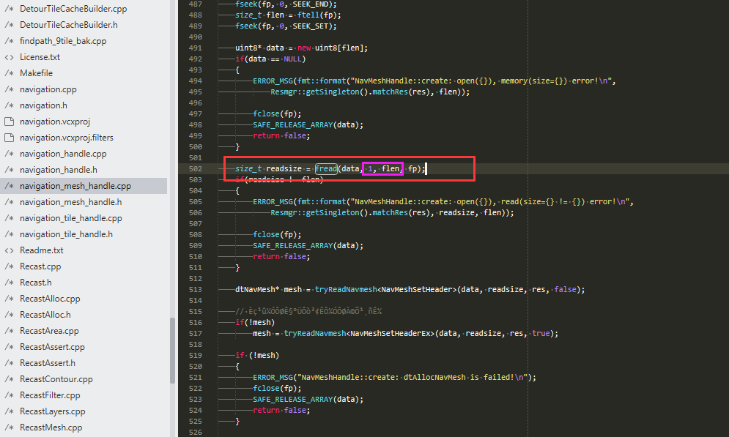Open RecastAssert.cpp file
This screenshot has width=729, height=437.
pyautogui.click(x=52, y=347)
